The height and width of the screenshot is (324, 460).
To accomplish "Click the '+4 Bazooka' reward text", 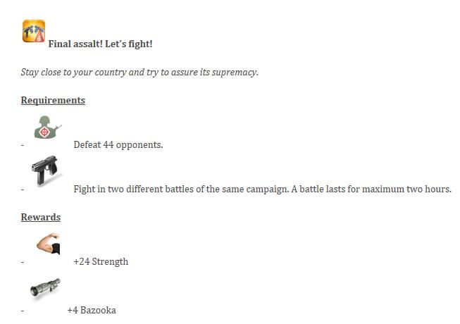I will click(x=92, y=310).
